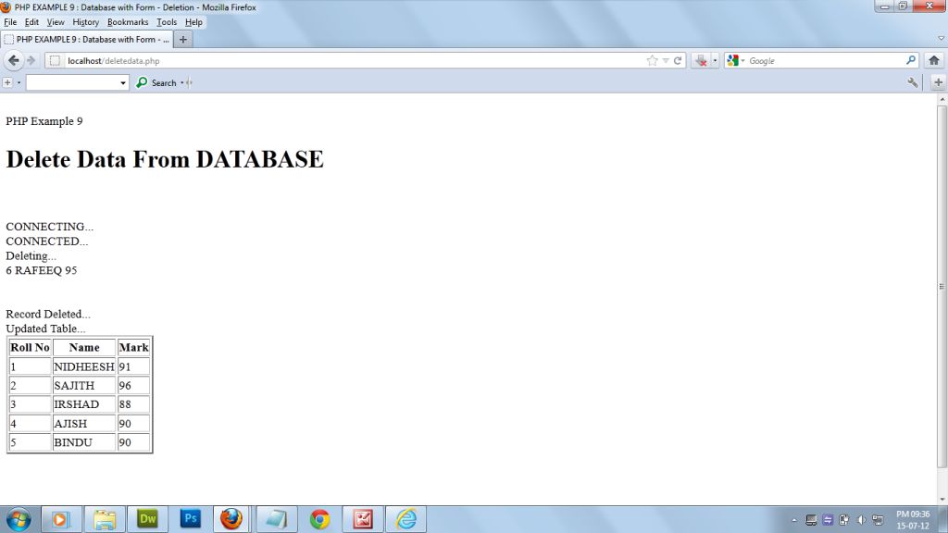Screen dimensions: 948x533
Task: Open the downloads toolbar button
Action: click(702, 60)
